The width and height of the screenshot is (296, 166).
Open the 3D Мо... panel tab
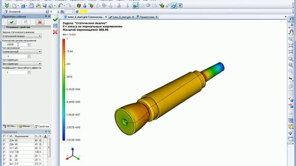10,126
